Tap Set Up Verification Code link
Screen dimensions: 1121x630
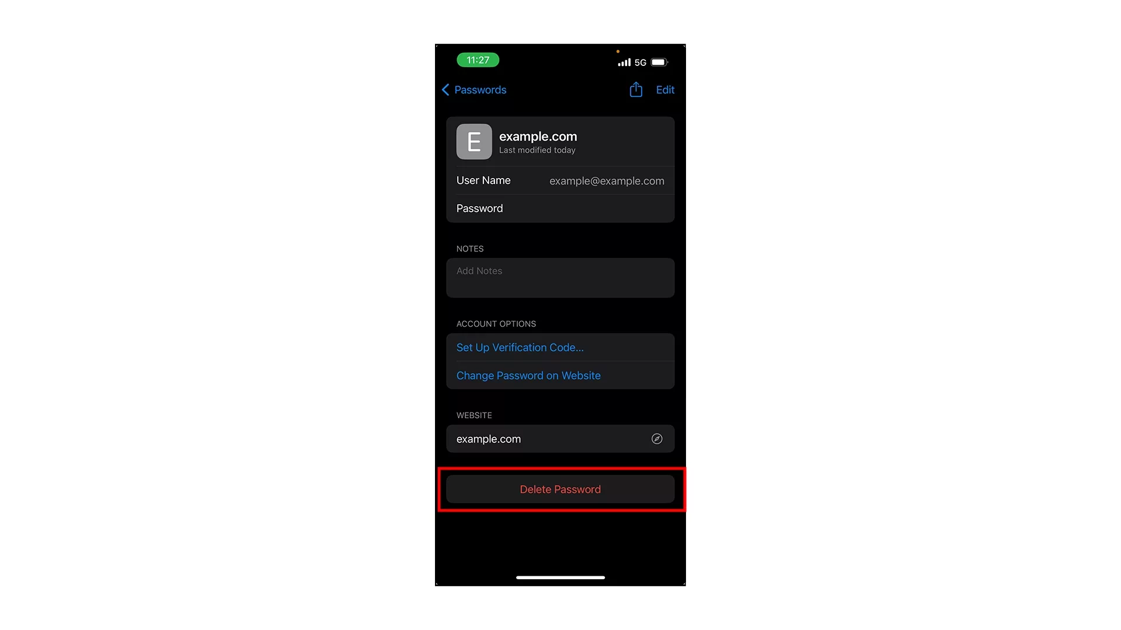click(x=520, y=347)
